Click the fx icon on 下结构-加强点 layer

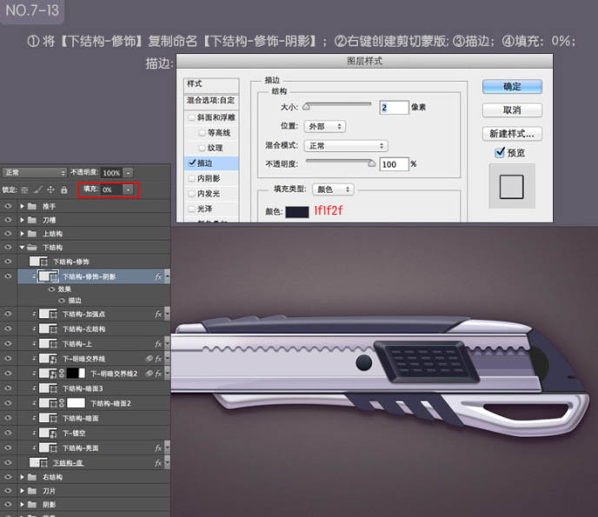coord(159,315)
